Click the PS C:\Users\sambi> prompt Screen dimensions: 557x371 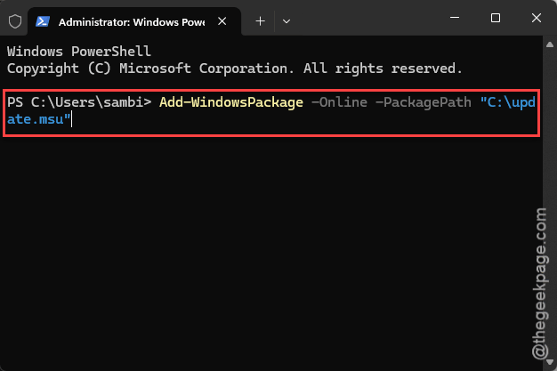coord(79,102)
